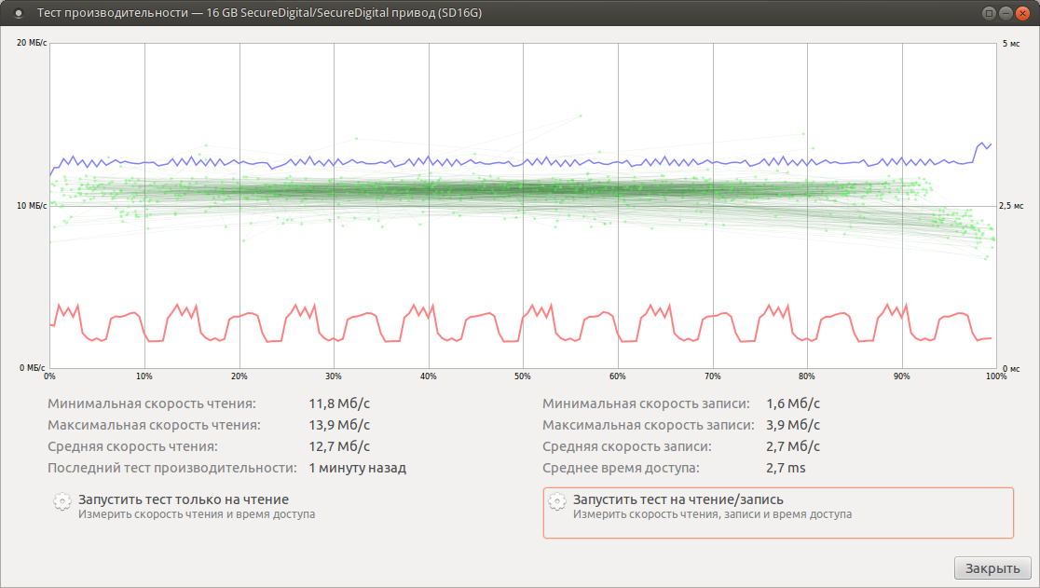Viewport: 1040px width, 588px height.
Task: Close window using the orange title bar button
Action: click(x=1022, y=13)
